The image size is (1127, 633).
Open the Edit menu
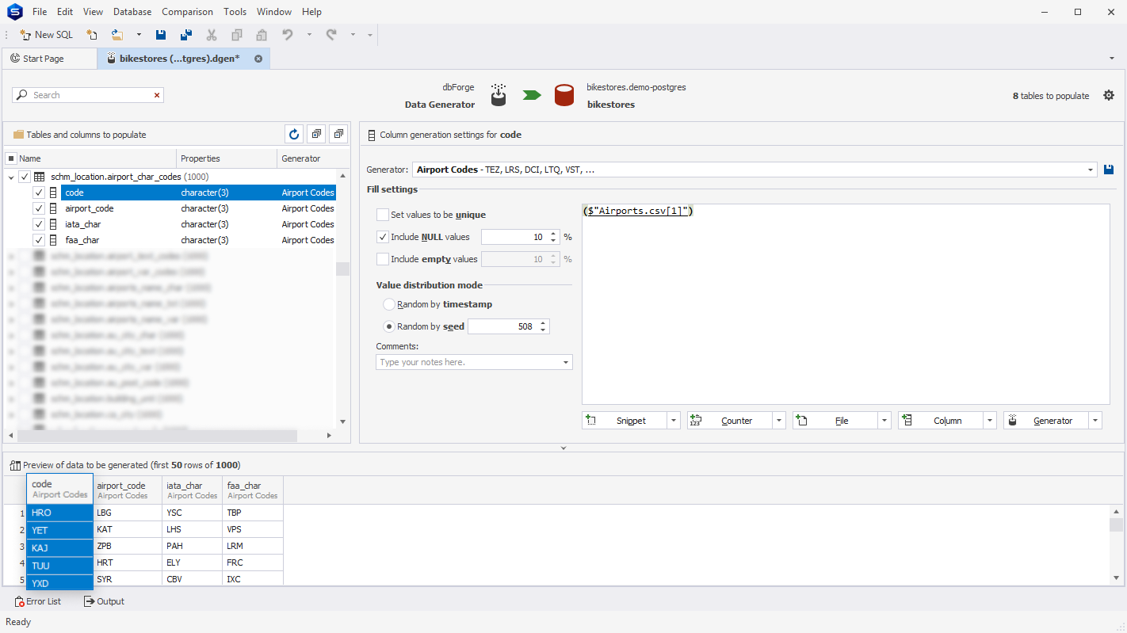point(65,12)
